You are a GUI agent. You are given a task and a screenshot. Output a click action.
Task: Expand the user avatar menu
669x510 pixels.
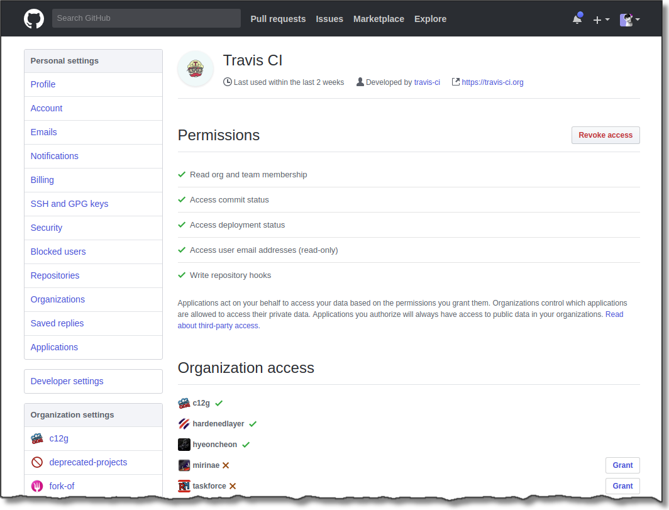point(629,19)
